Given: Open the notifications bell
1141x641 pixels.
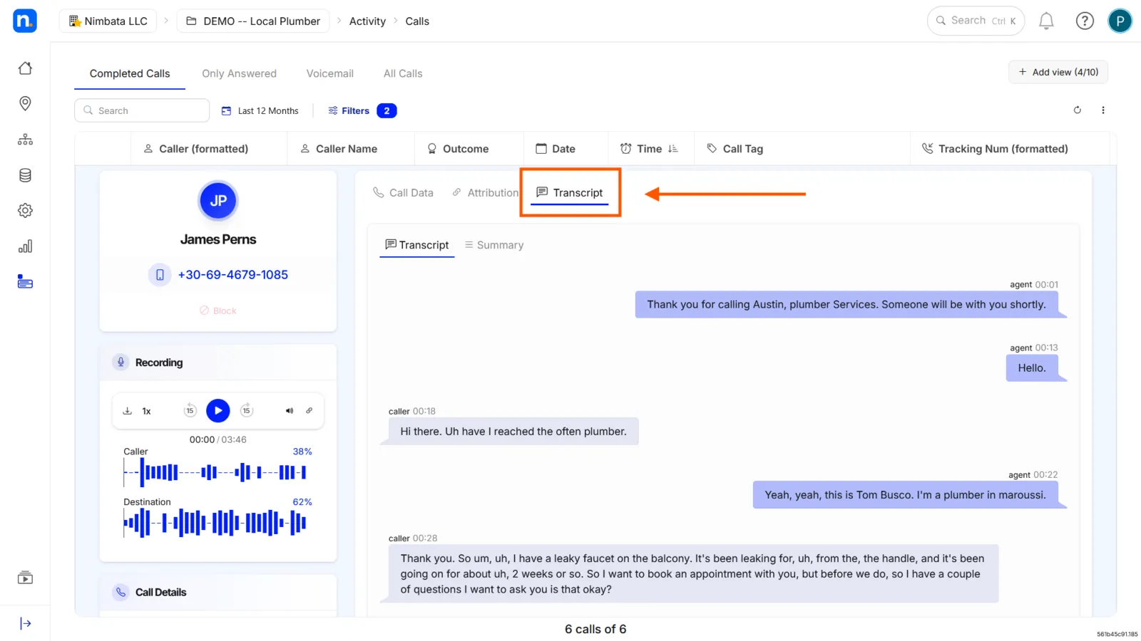Looking at the screenshot, I should pyautogui.click(x=1046, y=21).
